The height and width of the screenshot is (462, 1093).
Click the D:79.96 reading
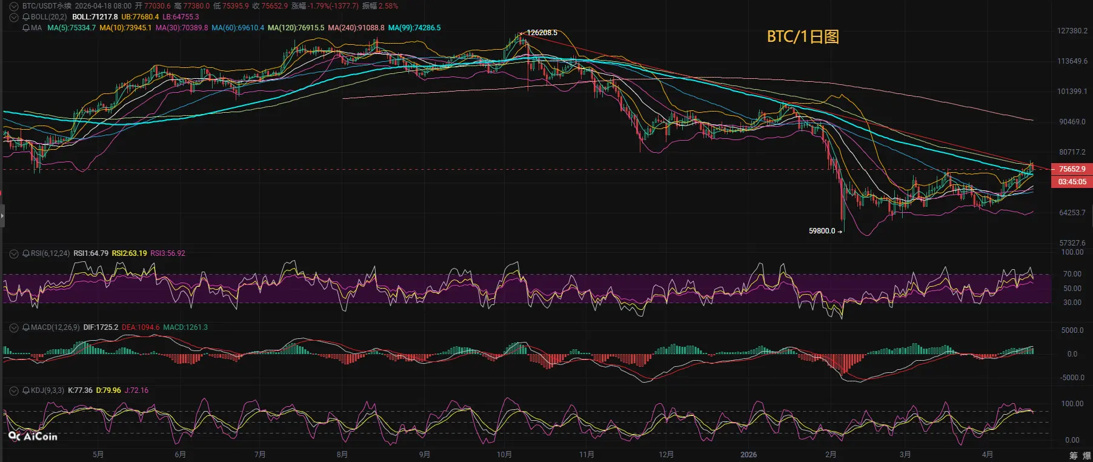108,390
